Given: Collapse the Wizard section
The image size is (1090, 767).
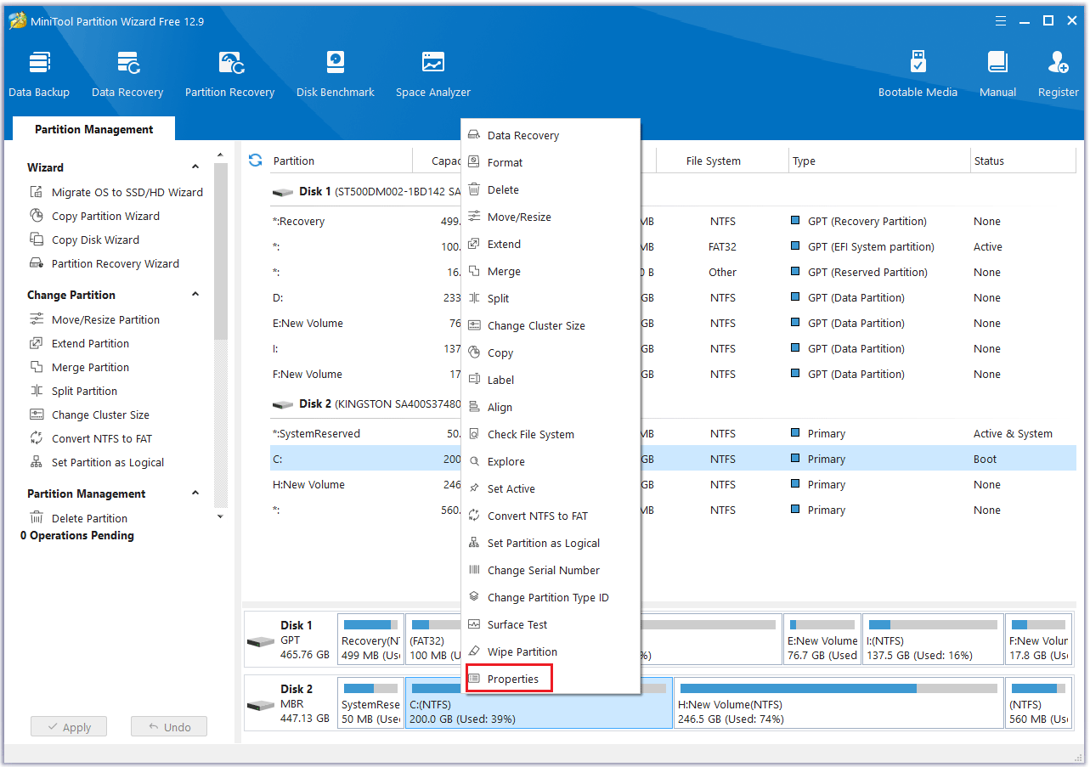Looking at the screenshot, I should tap(195, 167).
